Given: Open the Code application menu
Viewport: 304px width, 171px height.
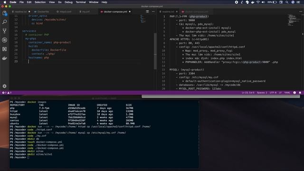Looking at the screenshot, I should pyautogui.click(x=13, y=2).
